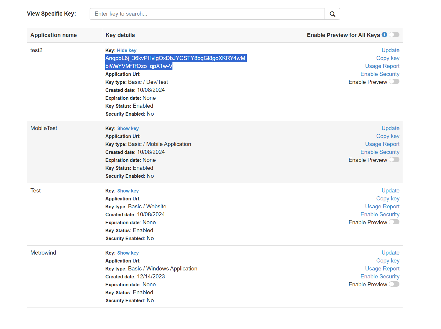This screenshot has height=329, width=441.
Task: Copy the test2 key
Action: [x=388, y=58]
